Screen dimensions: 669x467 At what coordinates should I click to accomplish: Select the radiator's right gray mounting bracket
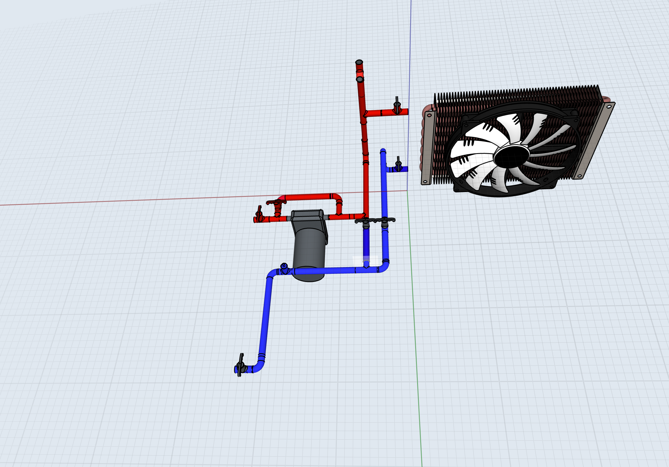[594, 140]
